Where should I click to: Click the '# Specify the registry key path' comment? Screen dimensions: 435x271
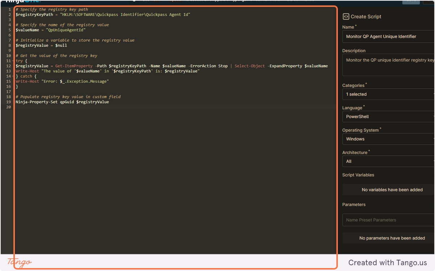pyautogui.click(x=52, y=9)
